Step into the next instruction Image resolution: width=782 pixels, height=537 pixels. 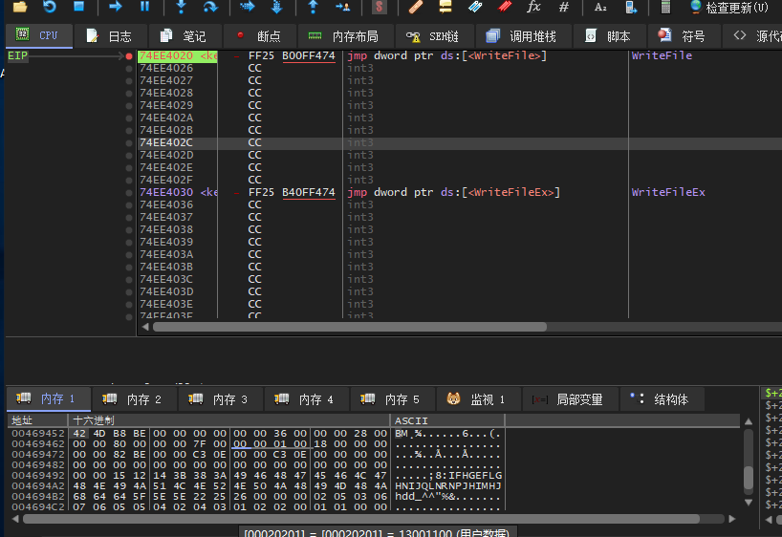[x=182, y=7]
